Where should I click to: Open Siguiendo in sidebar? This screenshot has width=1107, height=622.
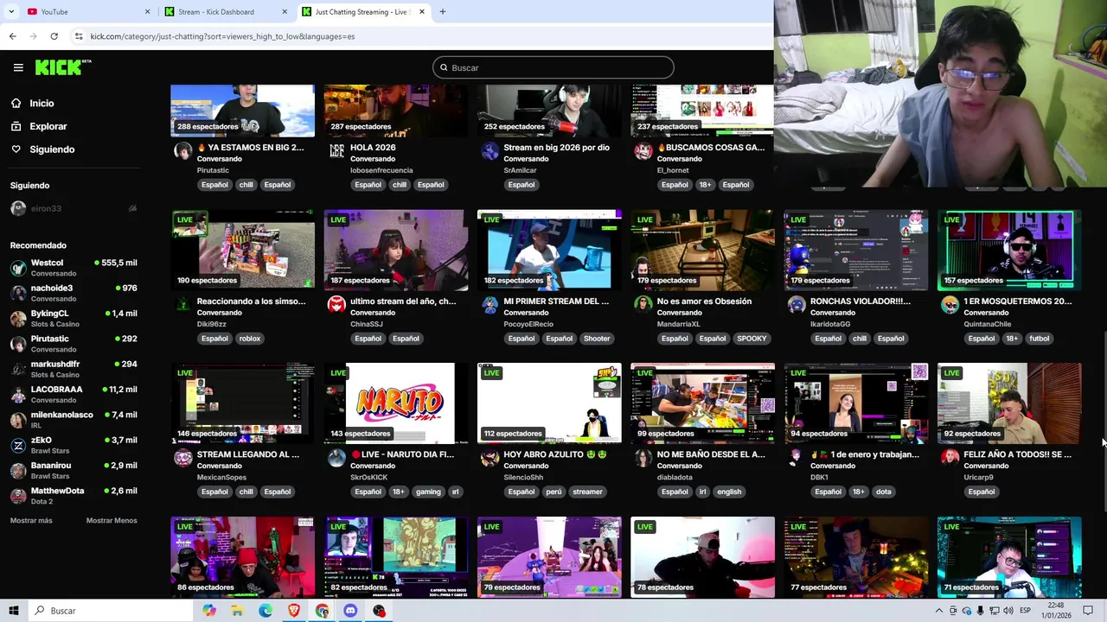click(52, 149)
